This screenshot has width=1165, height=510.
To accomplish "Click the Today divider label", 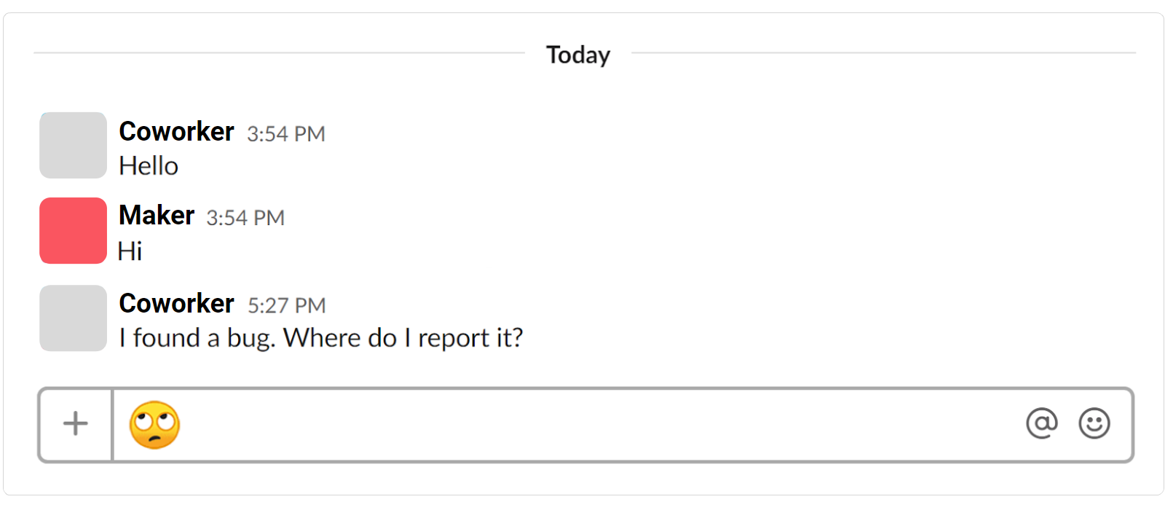I will point(577,55).
